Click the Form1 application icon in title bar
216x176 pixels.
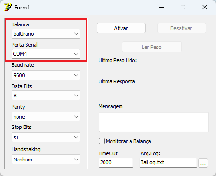[8, 7]
